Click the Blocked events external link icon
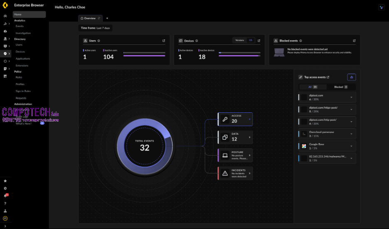This screenshot has height=229, width=389. pyautogui.click(x=354, y=41)
